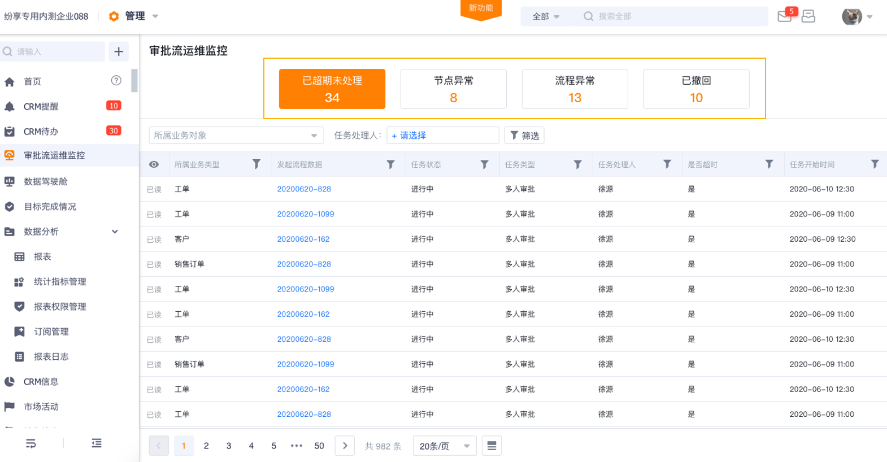The height and width of the screenshot is (462, 887).
Task: Click the collapse-menu icon at sidebar bottom
Action: [x=97, y=443]
